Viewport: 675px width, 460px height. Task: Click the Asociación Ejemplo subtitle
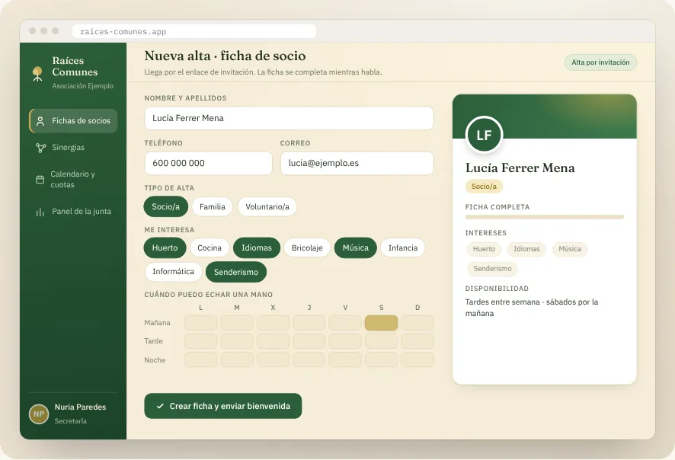(82, 86)
